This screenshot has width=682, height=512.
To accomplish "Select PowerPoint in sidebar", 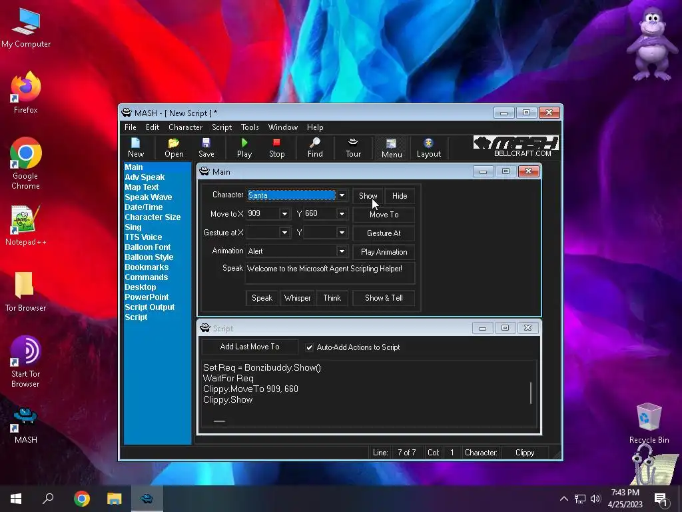I will pos(147,297).
